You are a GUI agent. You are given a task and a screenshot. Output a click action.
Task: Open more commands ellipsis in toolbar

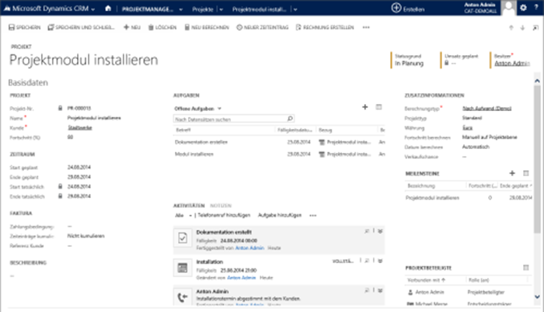(x=366, y=27)
